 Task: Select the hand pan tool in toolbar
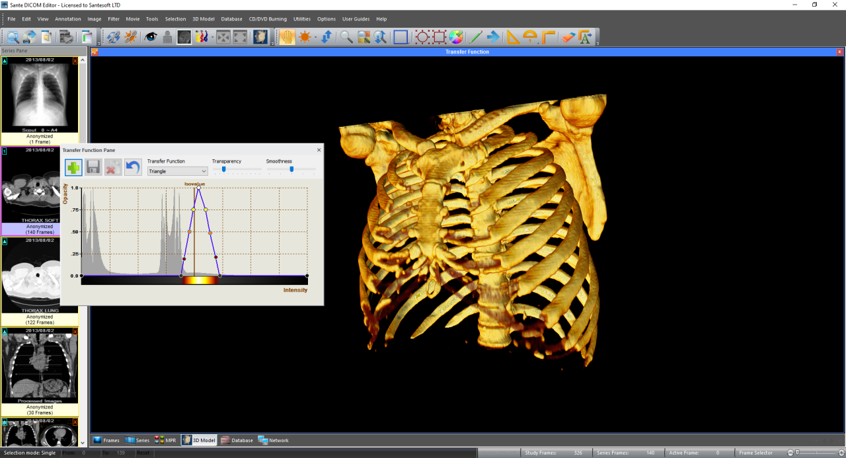tap(287, 37)
